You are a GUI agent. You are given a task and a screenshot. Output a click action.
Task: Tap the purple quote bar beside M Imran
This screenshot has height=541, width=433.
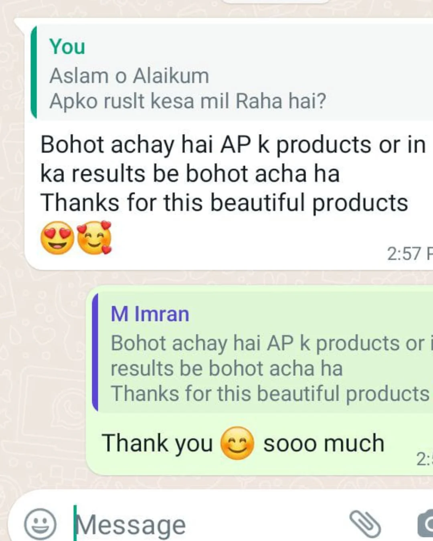coord(95,352)
